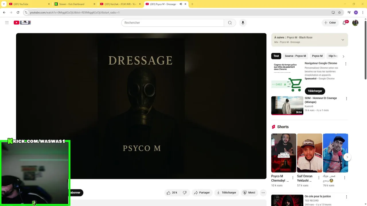This screenshot has height=206, width=367.
Task: Open the Google Chrome ad thumbnail
Action: pos(287,77)
